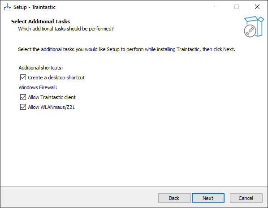This screenshot has height=208, width=268.
Task: Disable the Allow WLANmaus/Z21 checkbox
Action: click(23, 107)
